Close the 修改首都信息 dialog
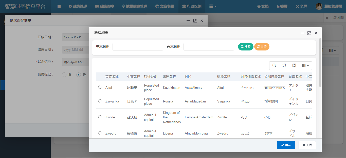The image size is (346, 158). (202, 21)
